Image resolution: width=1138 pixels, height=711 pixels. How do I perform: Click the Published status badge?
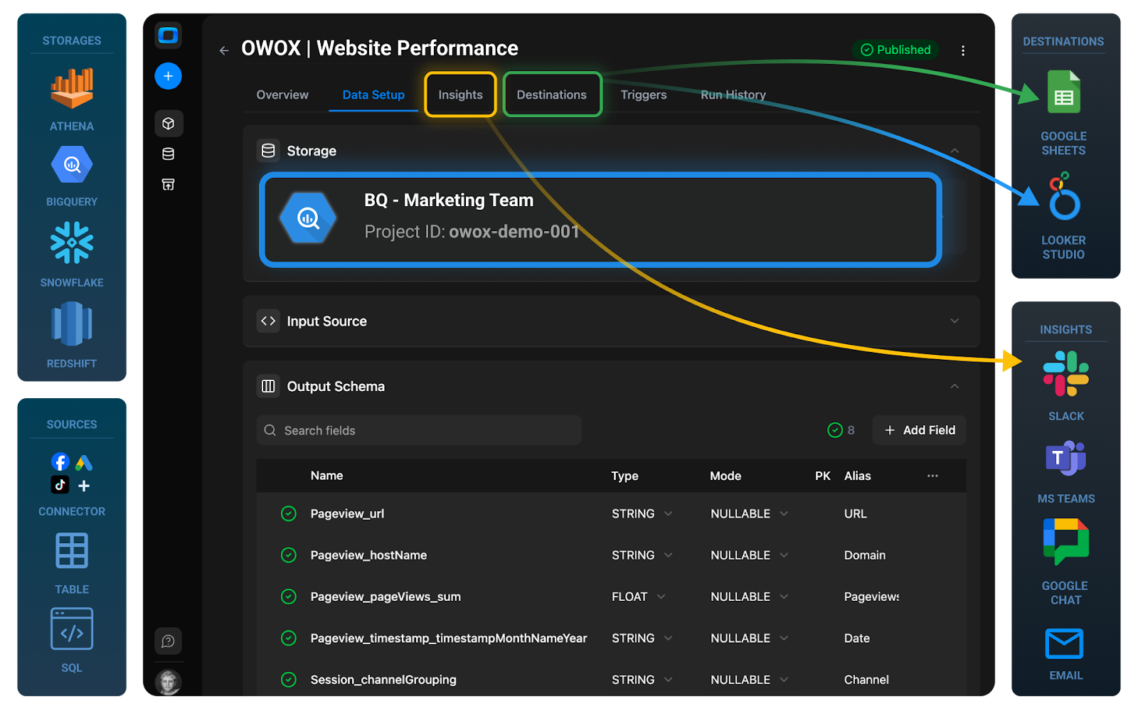pyautogui.click(x=895, y=50)
